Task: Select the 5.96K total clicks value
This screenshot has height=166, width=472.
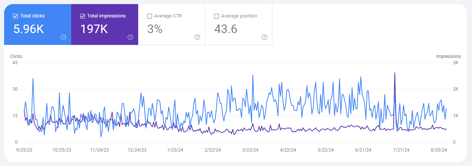Action: coord(29,29)
